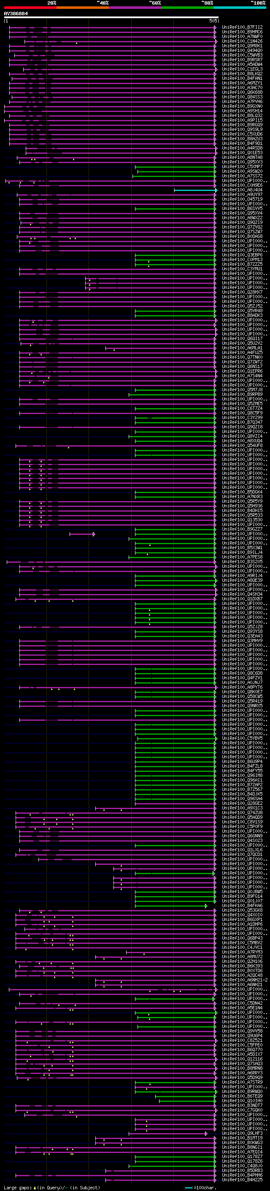Select the UniRef100_Q494Q0 entry

click(x=242, y=50)
